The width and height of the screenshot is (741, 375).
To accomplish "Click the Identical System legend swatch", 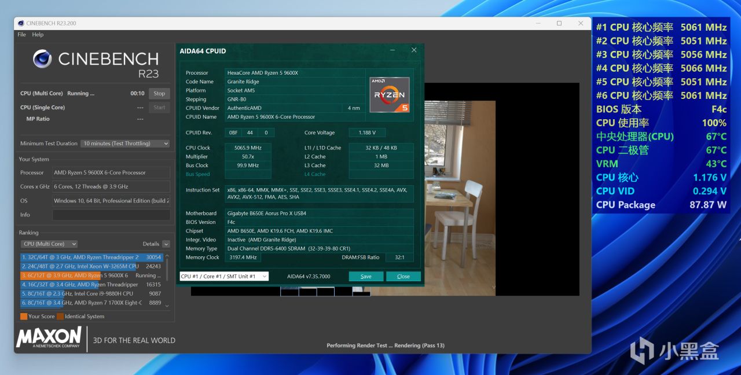I will [x=60, y=317].
